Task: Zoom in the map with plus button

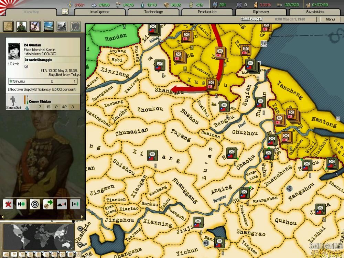Action: (80, 229)
